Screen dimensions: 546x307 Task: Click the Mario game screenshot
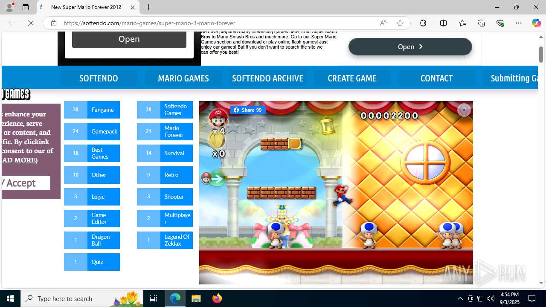point(336,193)
